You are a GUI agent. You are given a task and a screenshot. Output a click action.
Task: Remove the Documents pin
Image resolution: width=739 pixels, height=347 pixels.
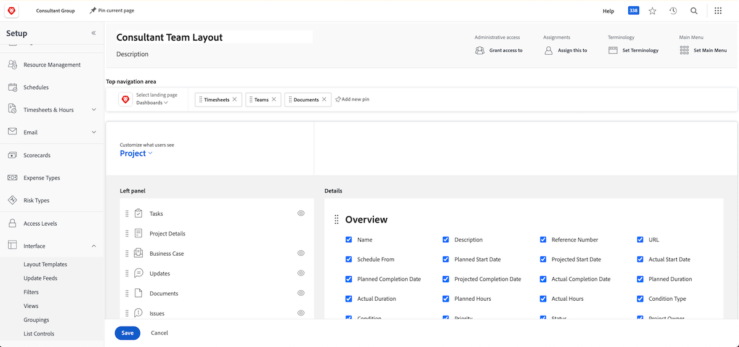click(324, 99)
